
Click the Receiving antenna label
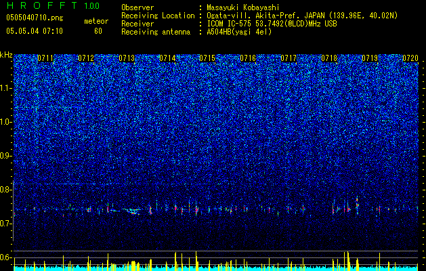coord(156,32)
